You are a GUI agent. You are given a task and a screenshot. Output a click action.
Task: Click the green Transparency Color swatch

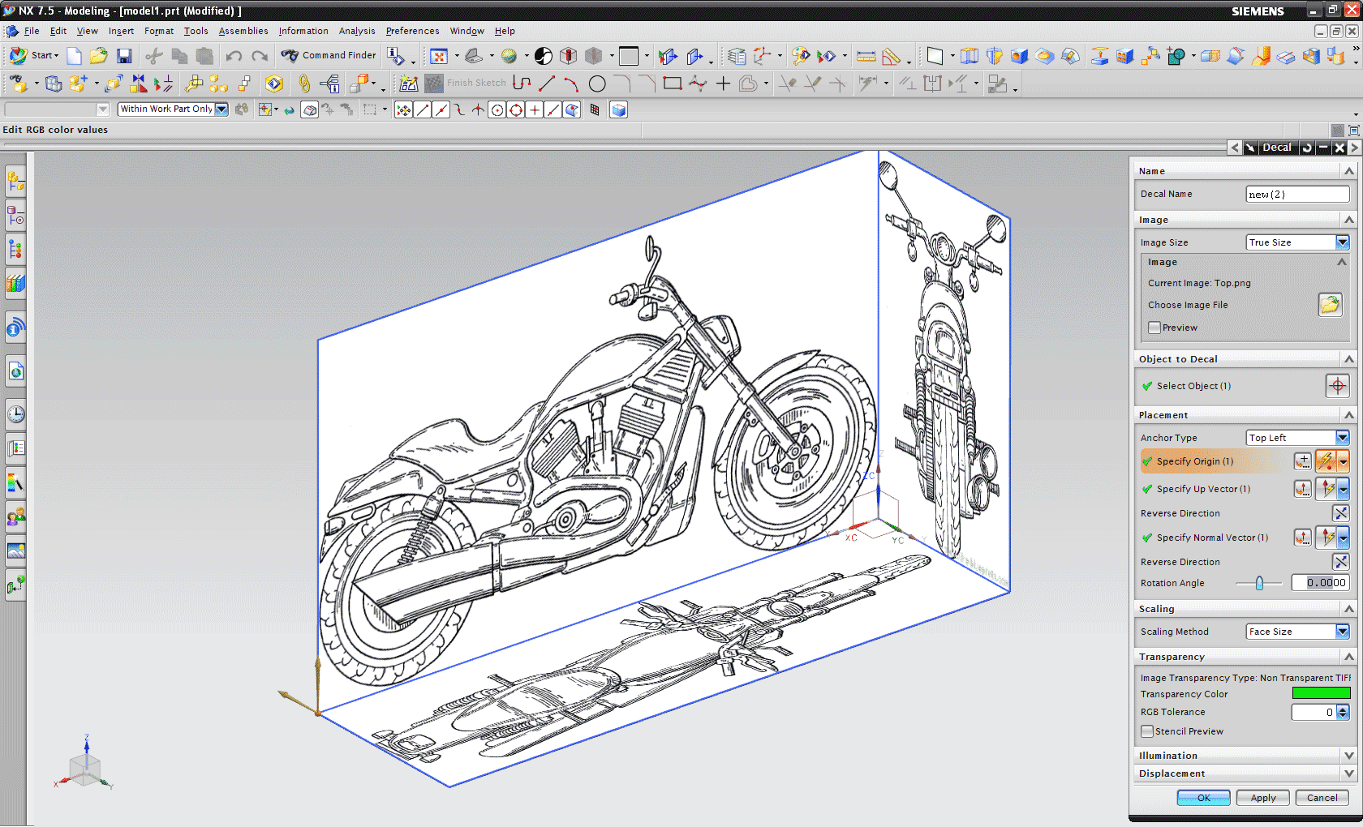click(1321, 693)
